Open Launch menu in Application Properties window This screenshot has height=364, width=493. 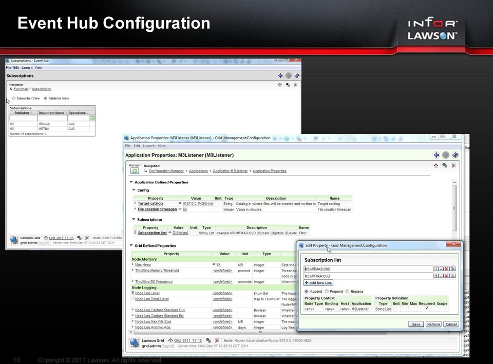click(x=149, y=146)
